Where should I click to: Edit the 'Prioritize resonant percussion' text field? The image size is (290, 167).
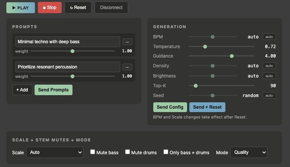(68, 67)
